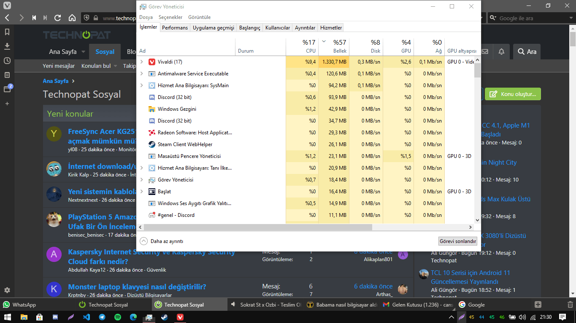
Task: Open the Windows Start menu
Action: coord(7,317)
